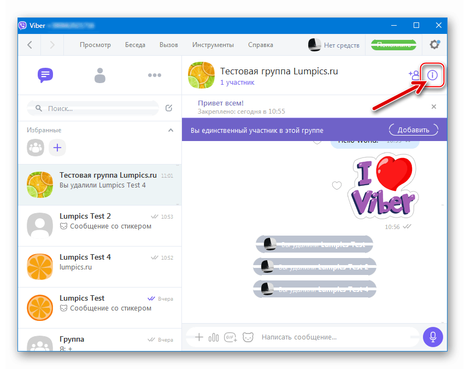Dismiss the pinned 'Привет всем!' message
This screenshot has height=369, width=465.
point(433,106)
